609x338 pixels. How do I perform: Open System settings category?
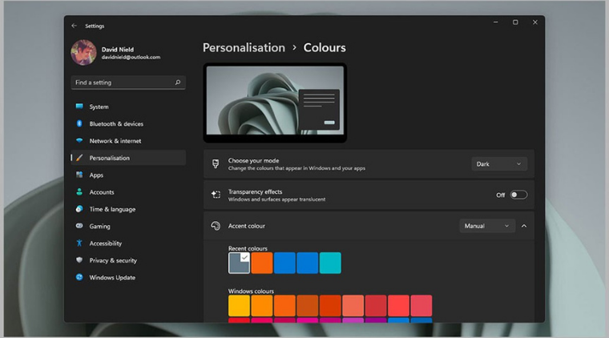(128, 107)
